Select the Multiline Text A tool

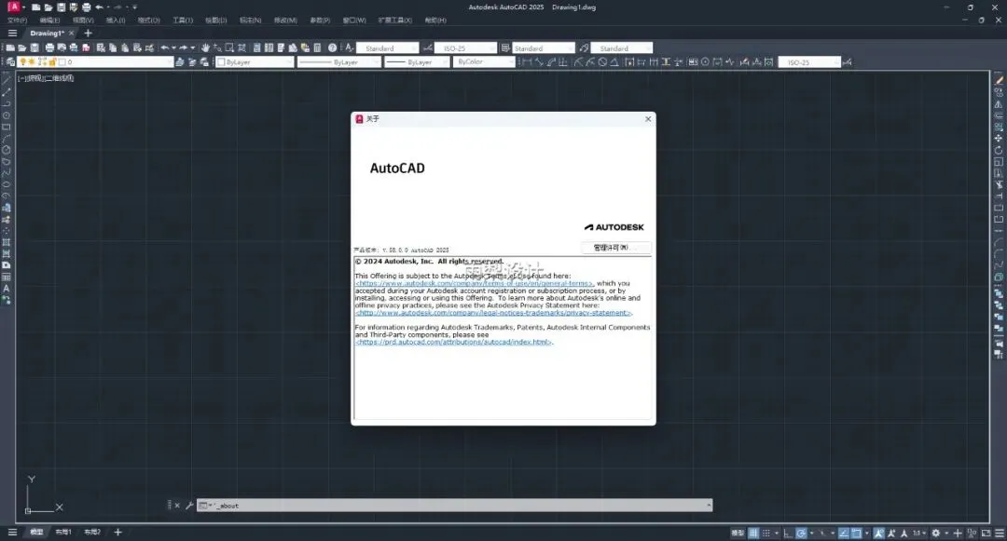point(7,289)
